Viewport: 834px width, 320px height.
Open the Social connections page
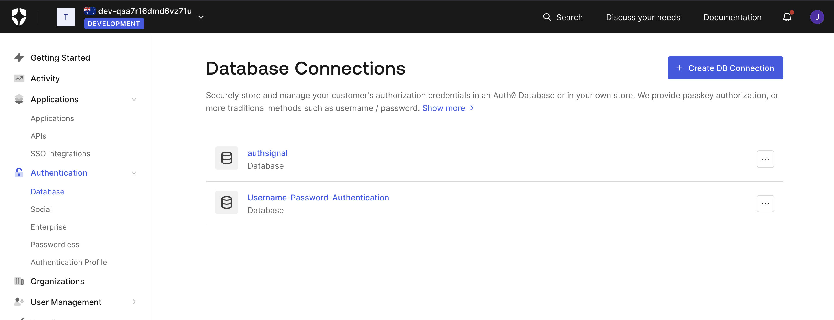[41, 209]
